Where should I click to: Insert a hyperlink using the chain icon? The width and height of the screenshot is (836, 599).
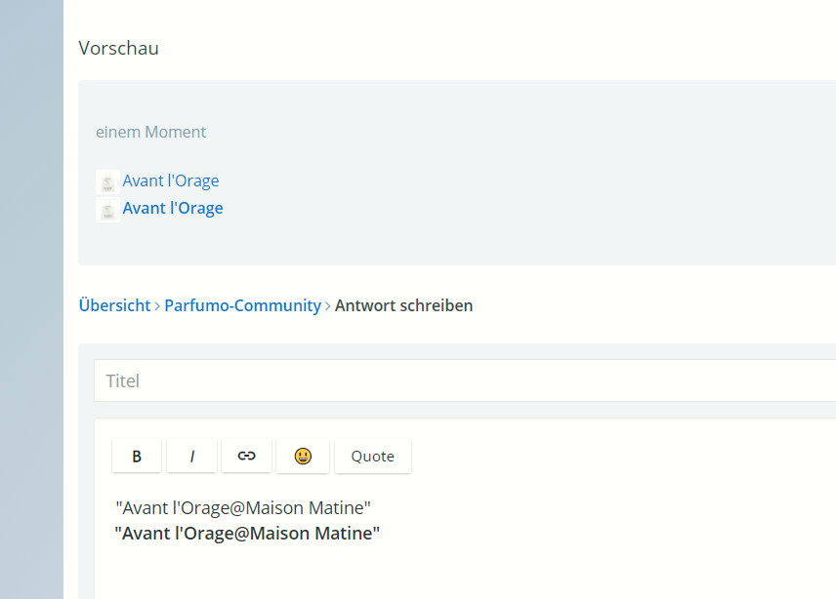246,456
